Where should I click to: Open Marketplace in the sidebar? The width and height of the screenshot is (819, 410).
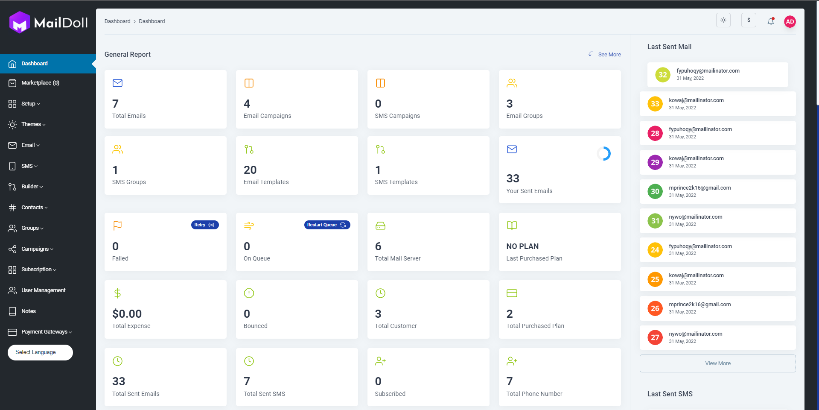tap(40, 83)
